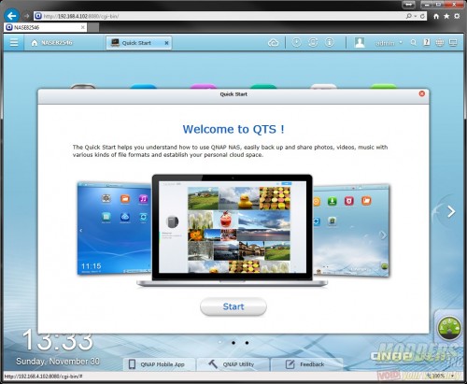Close the Quick Start dialog with the red X
This screenshot has width=467, height=384.
422,93
